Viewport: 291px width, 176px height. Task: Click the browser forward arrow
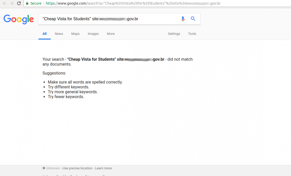coord(12,3)
